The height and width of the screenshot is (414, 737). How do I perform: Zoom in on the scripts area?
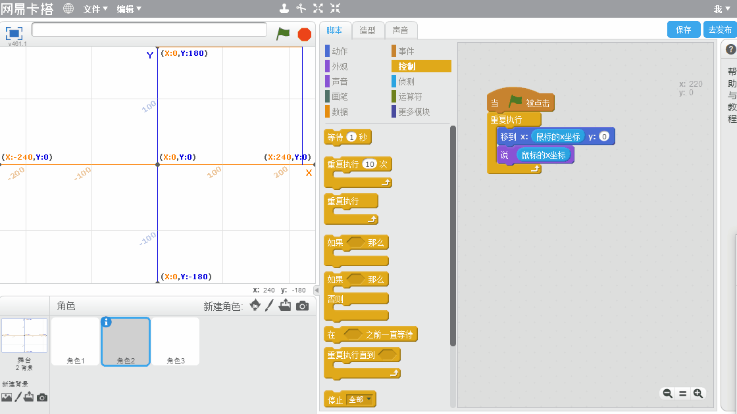point(698,393)
